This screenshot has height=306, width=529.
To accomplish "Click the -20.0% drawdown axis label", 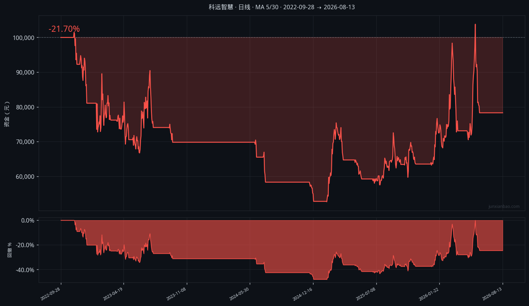I will [25, 245].
